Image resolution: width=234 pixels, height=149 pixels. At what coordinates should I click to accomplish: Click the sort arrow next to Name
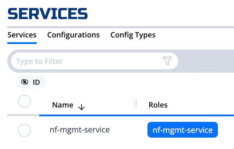(x=81, y=107)
